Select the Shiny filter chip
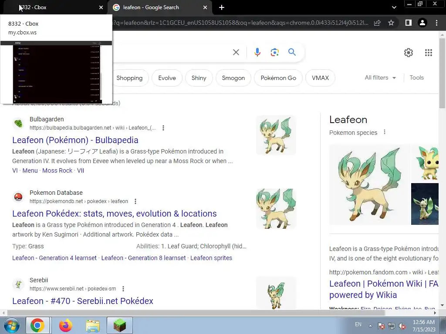This screenshot has width=446, height=334. pos(199,78)
